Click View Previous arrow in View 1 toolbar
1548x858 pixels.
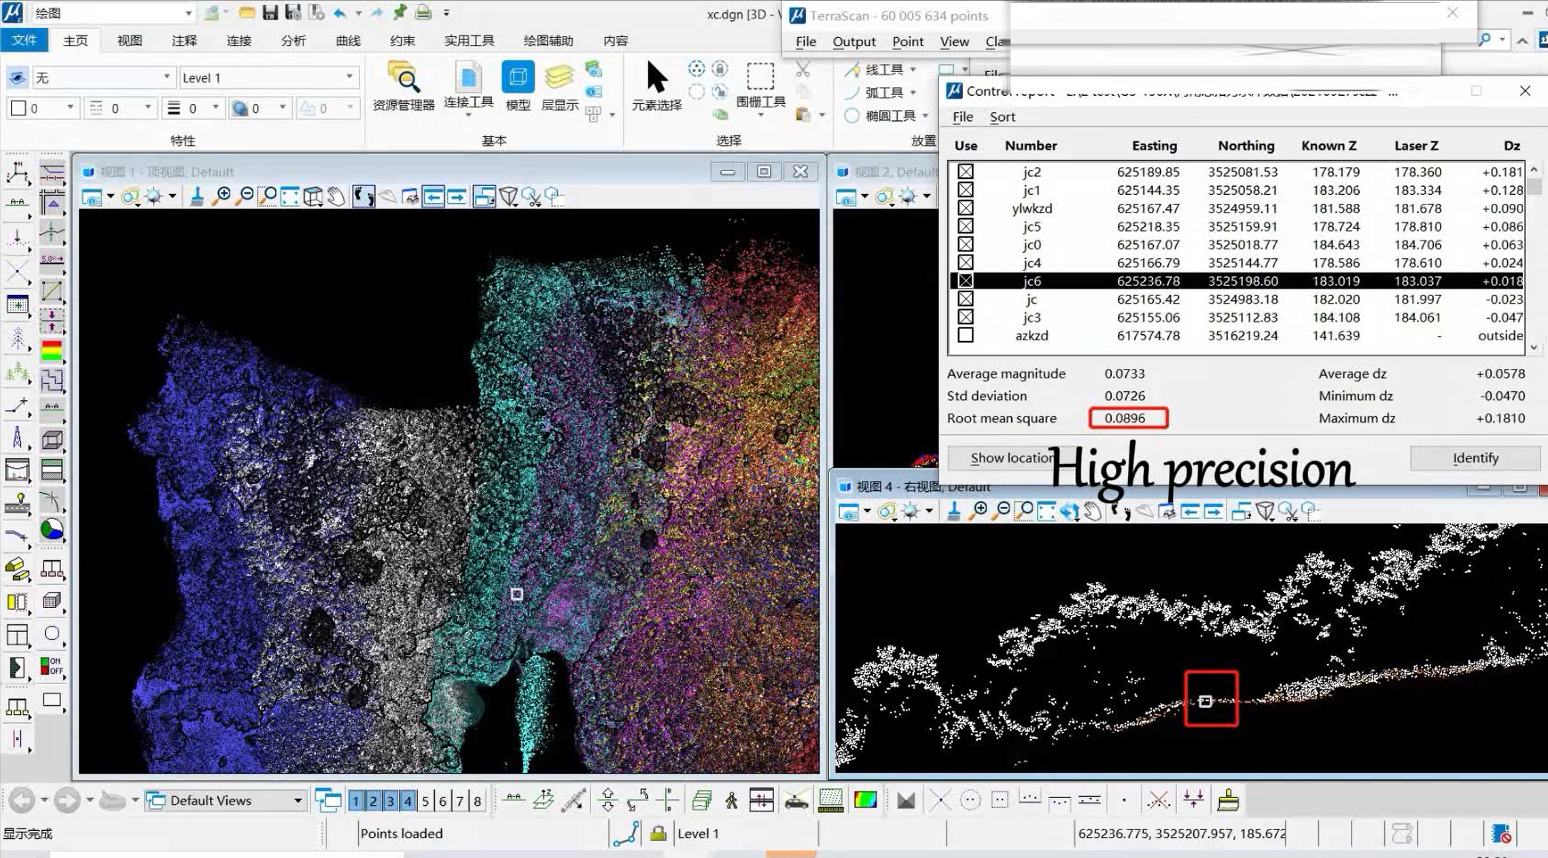pyautogui.click(x=434, y=197)
